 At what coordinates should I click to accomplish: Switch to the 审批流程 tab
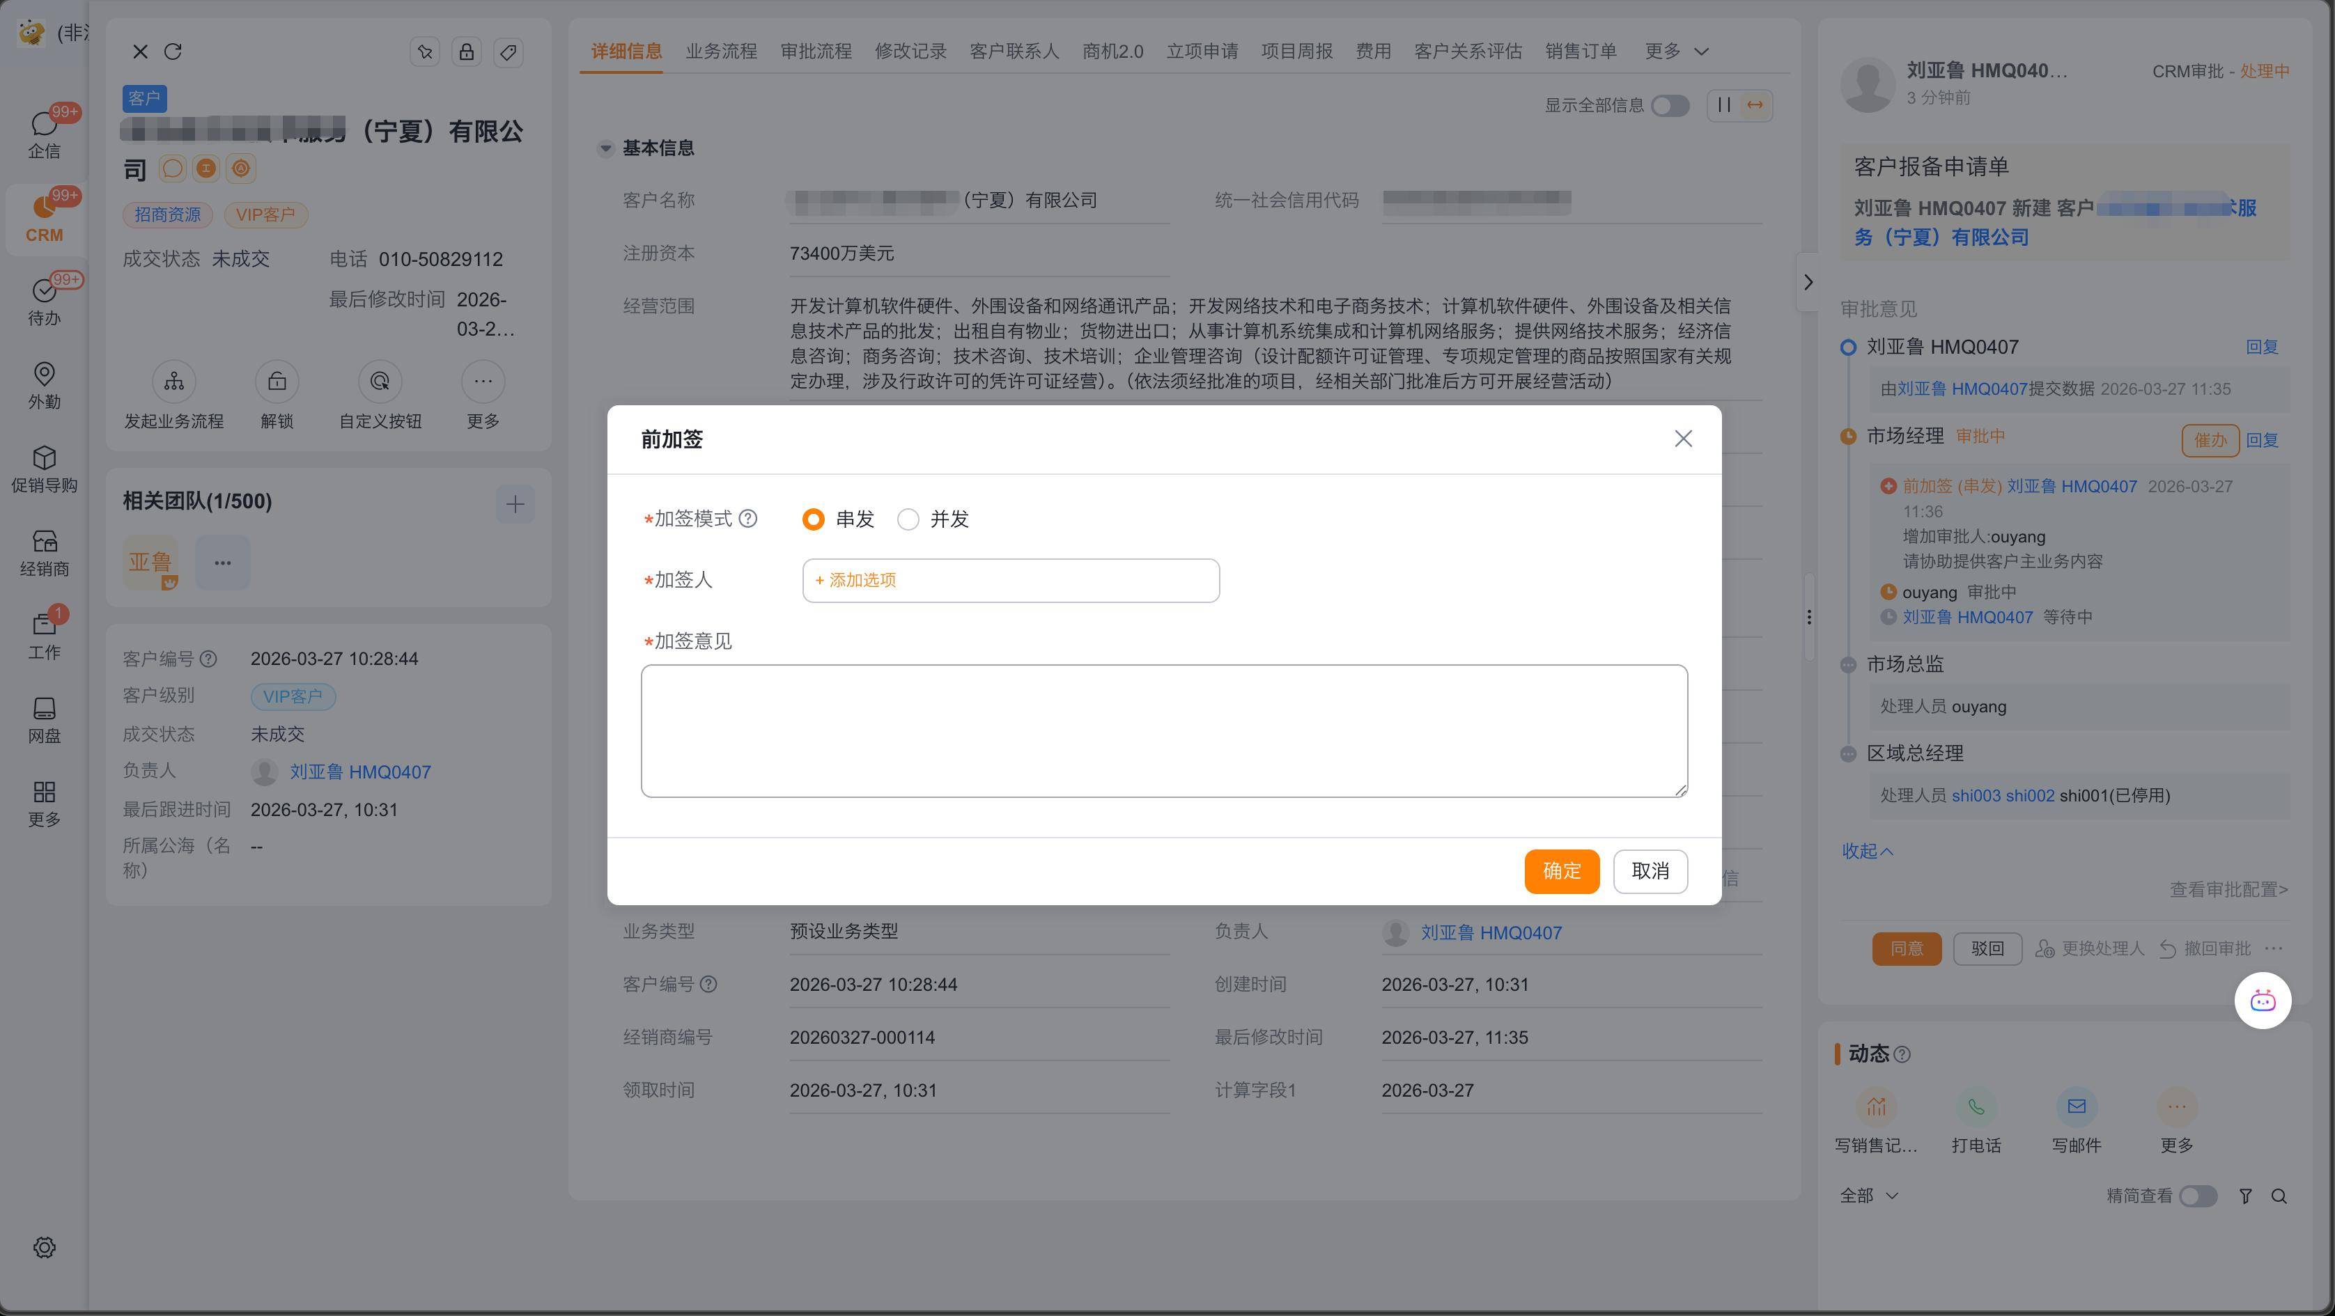pos(815,52)
